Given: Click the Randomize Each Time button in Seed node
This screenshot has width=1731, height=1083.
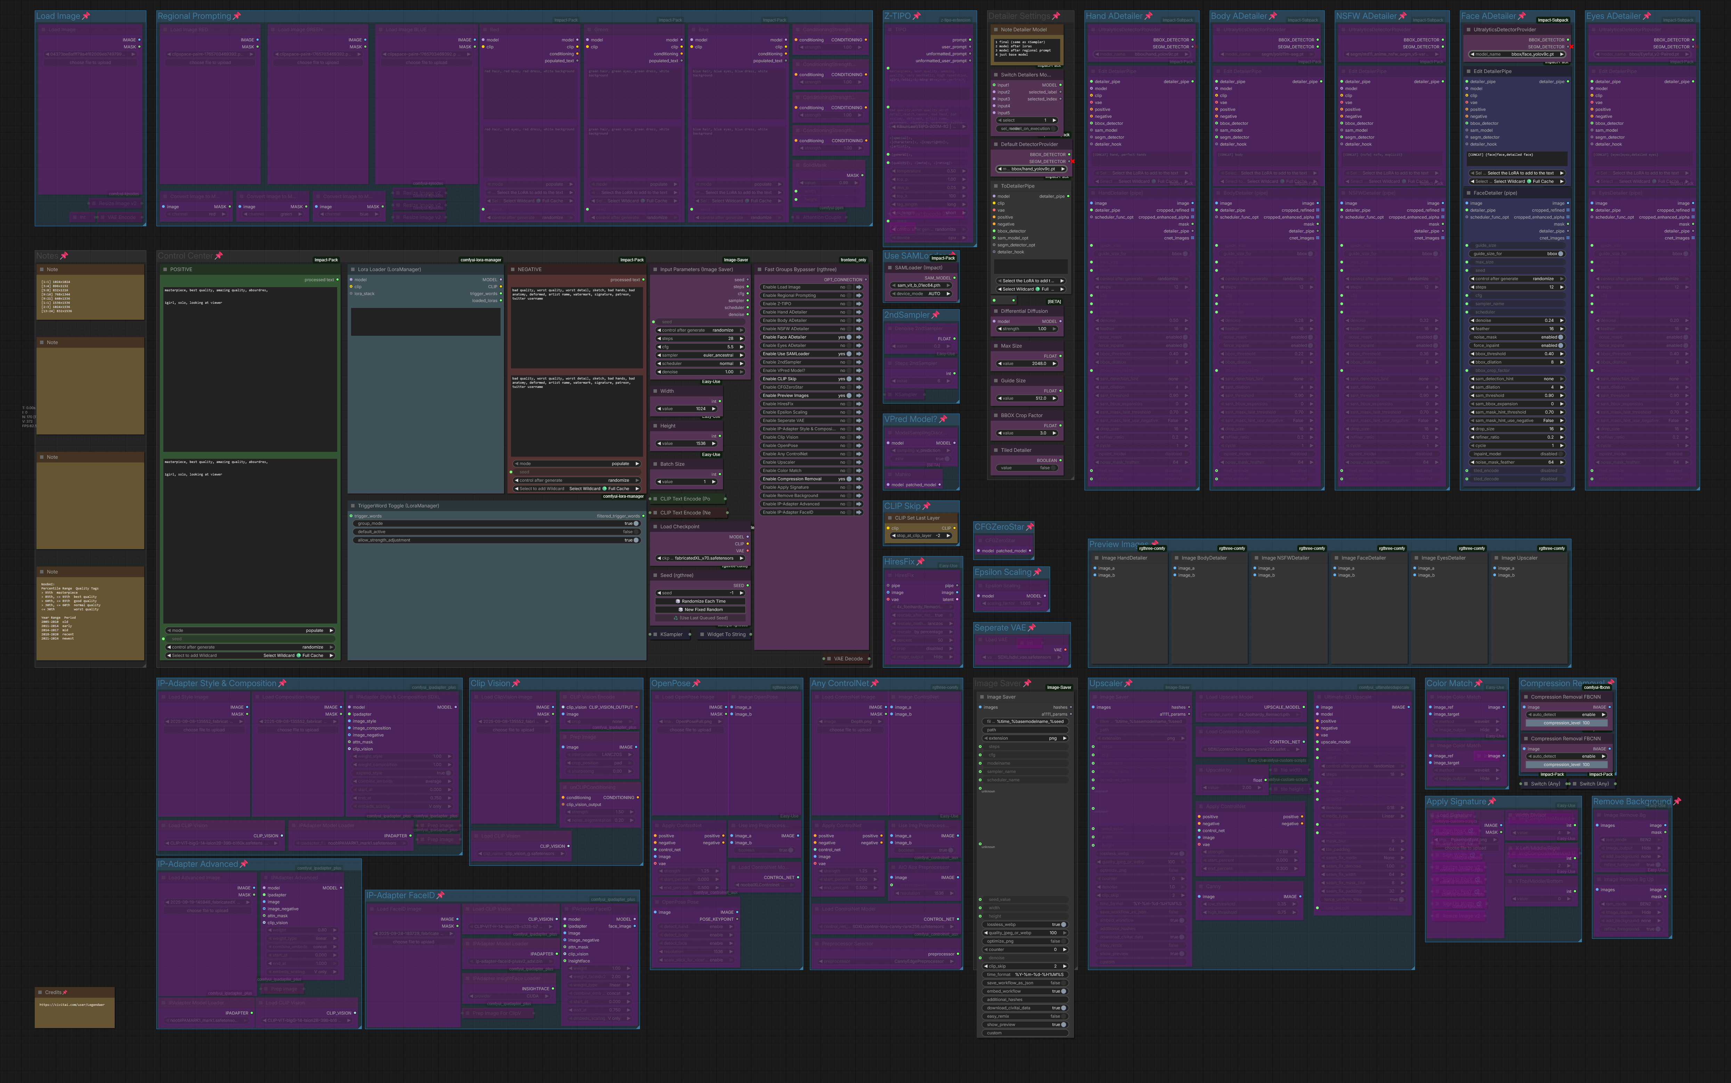Looking at the screenshot, I should coord(700,601).
